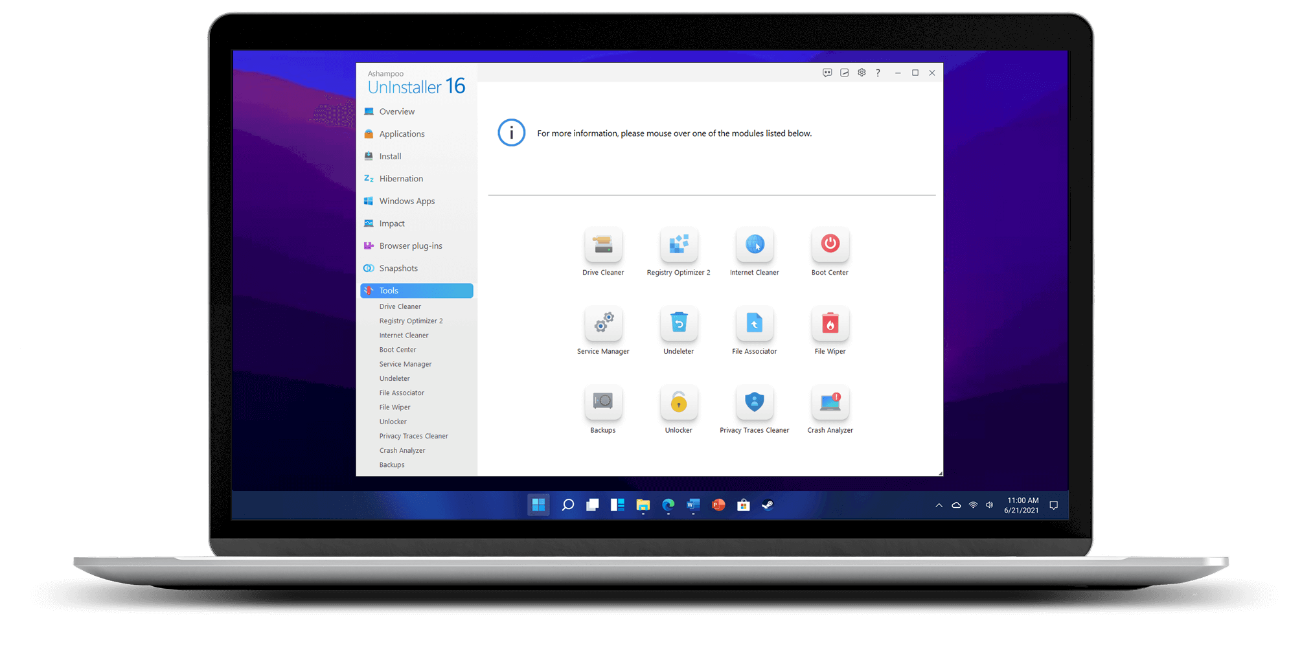Image resolution: width=1302 pixels, height=662 pixels.
Task: Open settings gear in title bar
Action: (862, 73)
